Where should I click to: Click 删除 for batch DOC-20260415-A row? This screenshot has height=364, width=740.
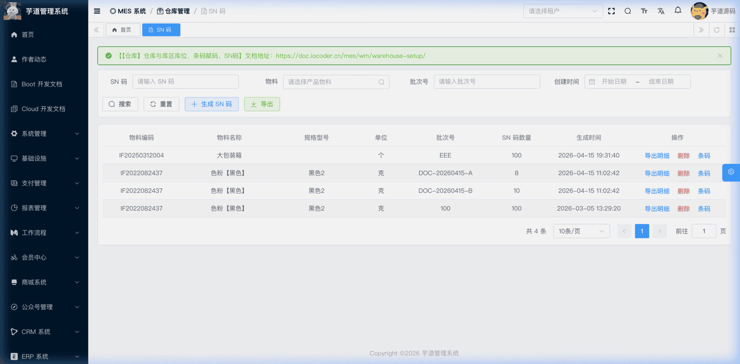684,173
